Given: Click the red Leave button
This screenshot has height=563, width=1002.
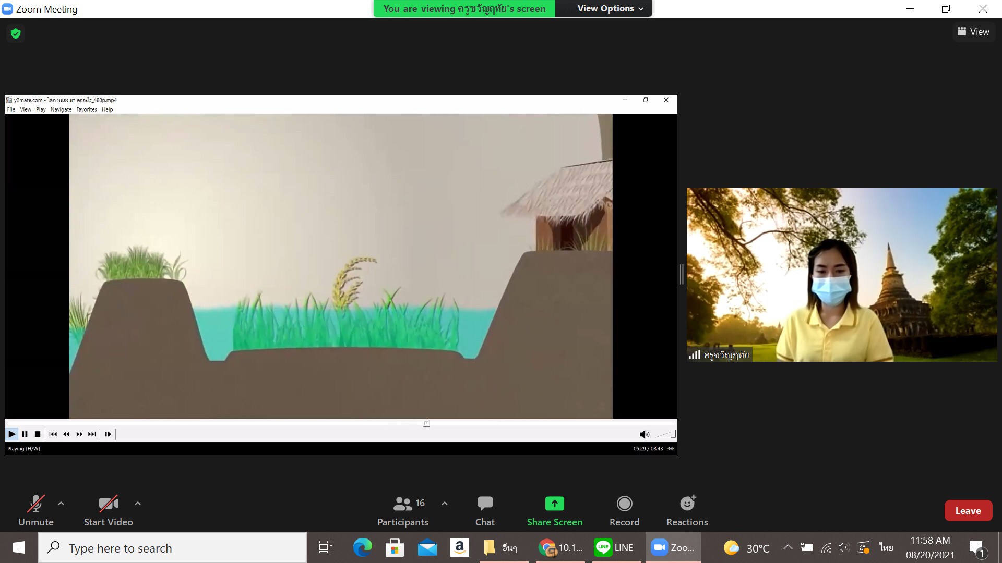Looking at the screenshot, I should (968, 511).
